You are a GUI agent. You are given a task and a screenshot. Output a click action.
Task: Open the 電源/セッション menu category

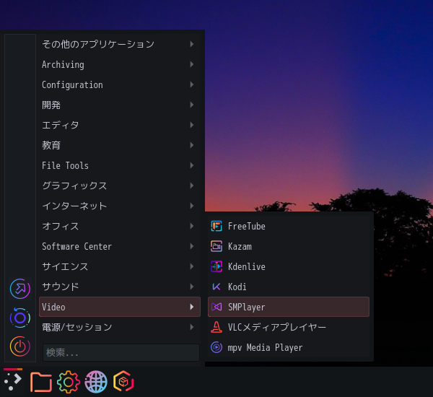(x=120, y=327)
